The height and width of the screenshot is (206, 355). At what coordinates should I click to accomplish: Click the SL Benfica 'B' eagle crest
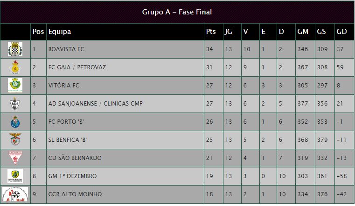[15, 140]
